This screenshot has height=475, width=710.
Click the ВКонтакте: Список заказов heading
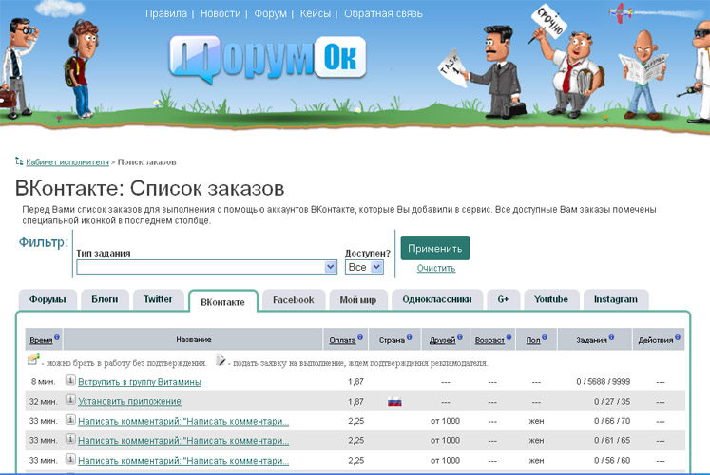[149, 188]
